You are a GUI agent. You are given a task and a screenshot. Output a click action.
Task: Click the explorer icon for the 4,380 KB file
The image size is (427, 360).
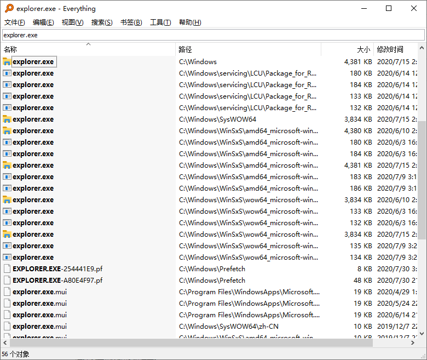[x=7, y=131]
